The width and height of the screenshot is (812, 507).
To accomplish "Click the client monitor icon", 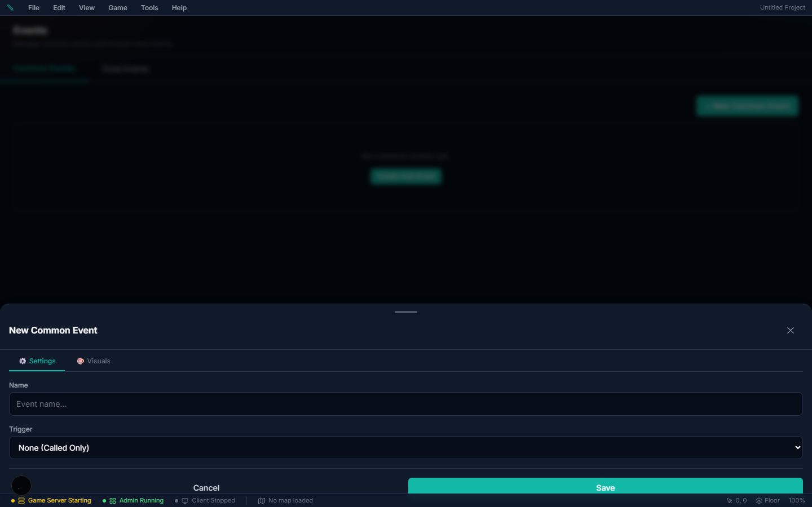I will [x=185, y=501].
